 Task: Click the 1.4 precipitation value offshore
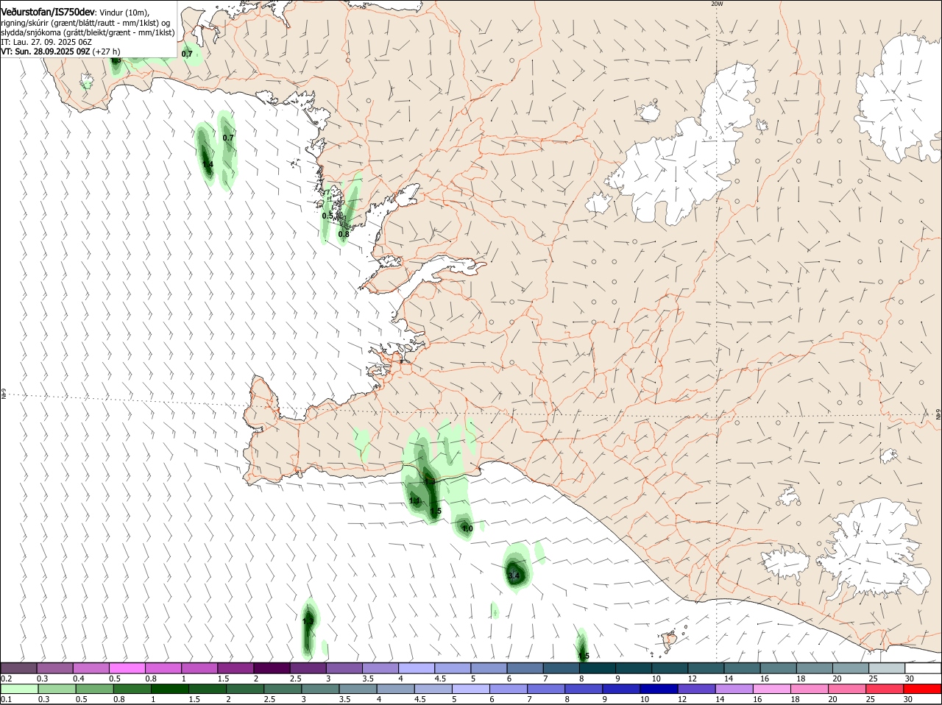point(208,164)
